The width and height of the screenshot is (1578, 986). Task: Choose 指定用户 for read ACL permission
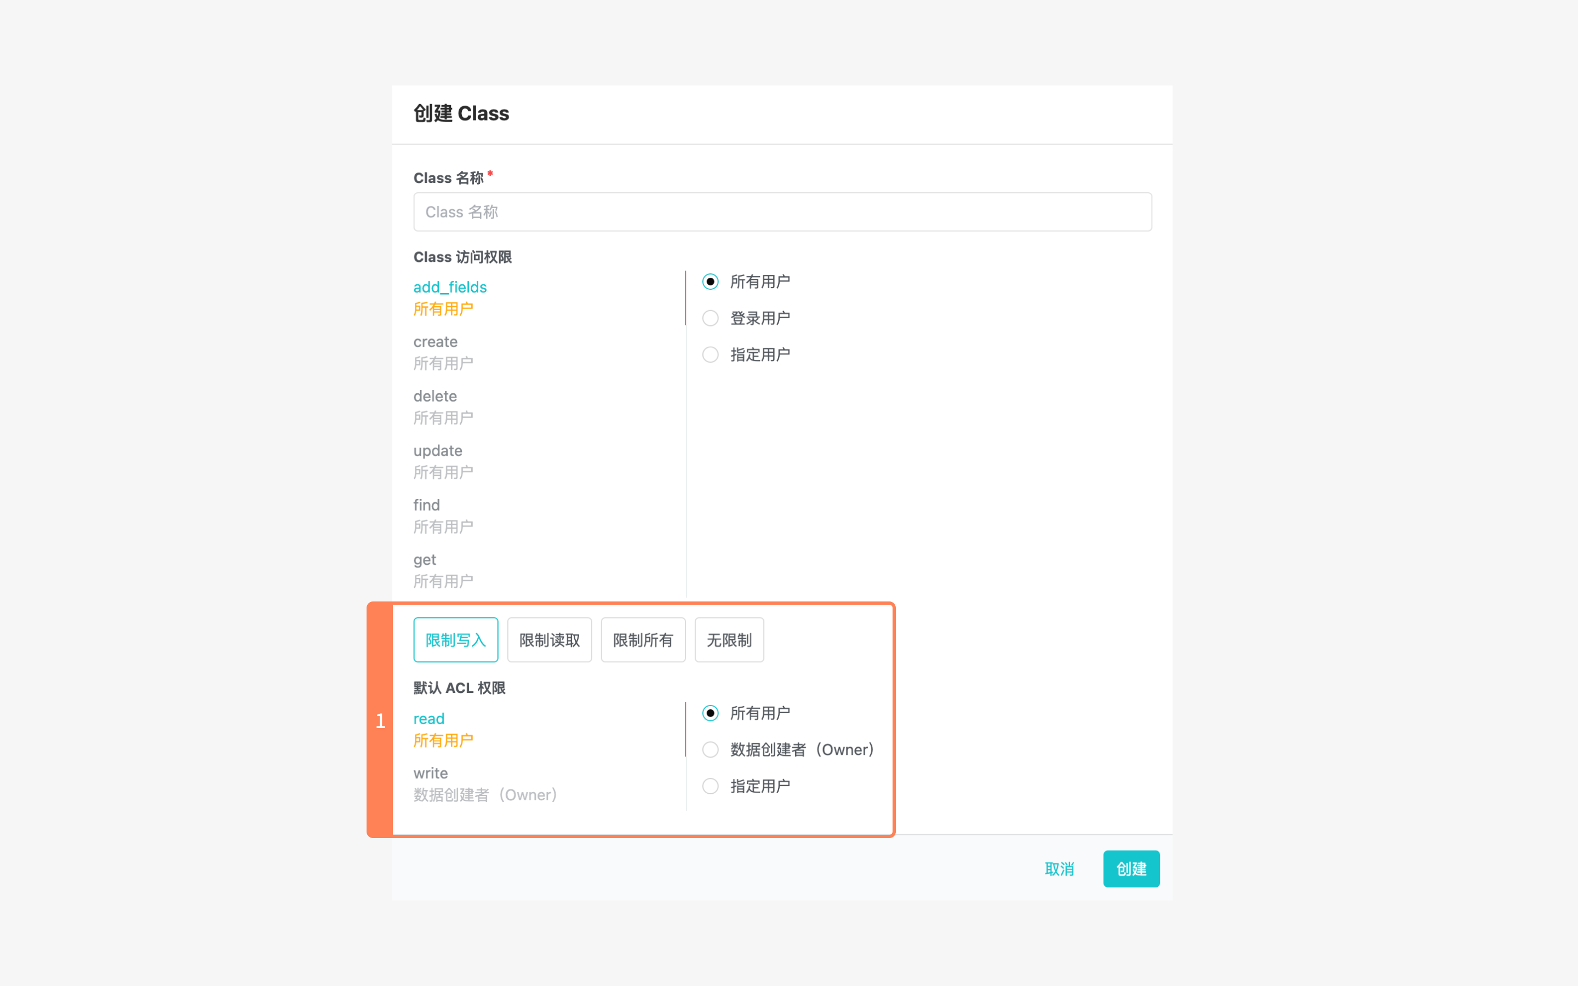710,786
